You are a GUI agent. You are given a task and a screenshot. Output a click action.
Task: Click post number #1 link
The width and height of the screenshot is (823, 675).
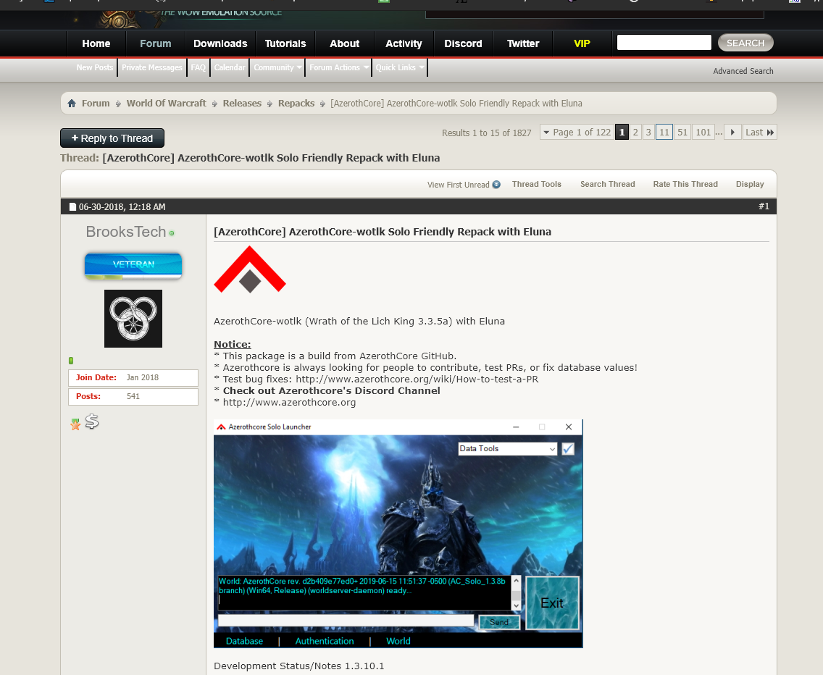tap(764, 206)
